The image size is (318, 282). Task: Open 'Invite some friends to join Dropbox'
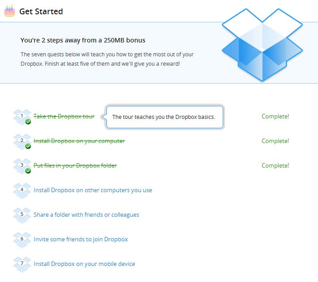(x=81, y=239)
